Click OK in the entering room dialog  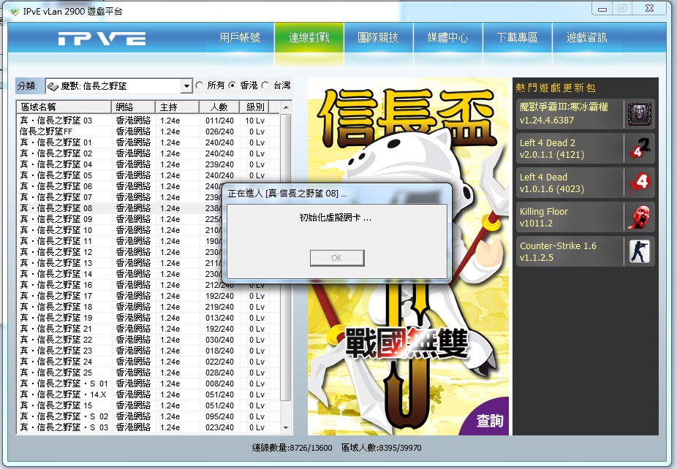coord(337,258)
